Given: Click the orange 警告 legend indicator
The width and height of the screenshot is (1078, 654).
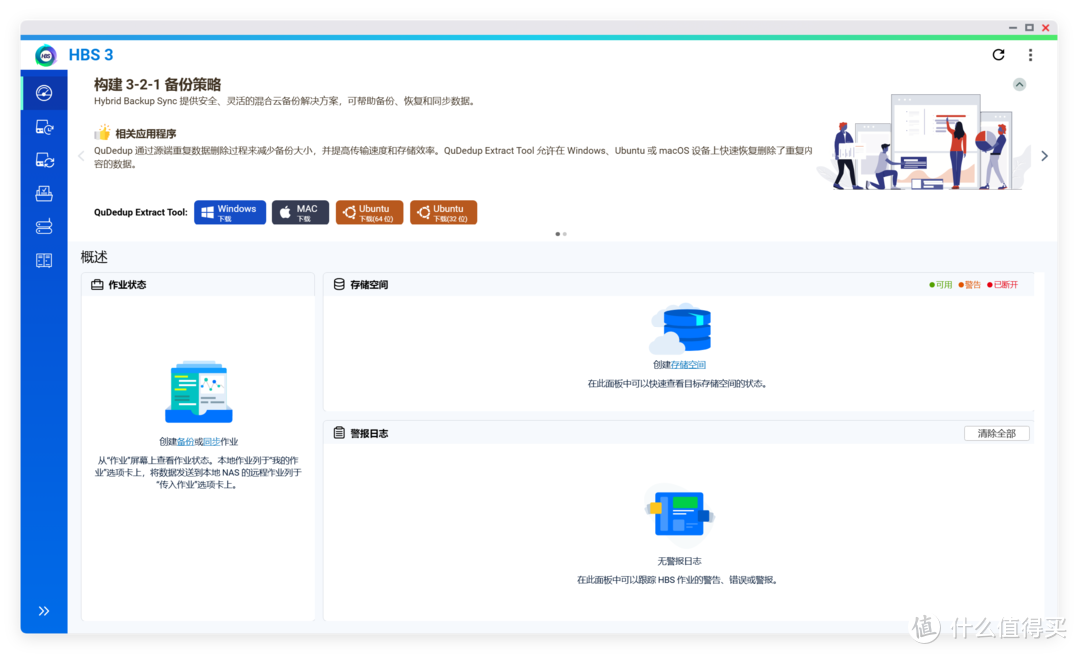Looking at the screenshot, I should [x=969, y=284].
